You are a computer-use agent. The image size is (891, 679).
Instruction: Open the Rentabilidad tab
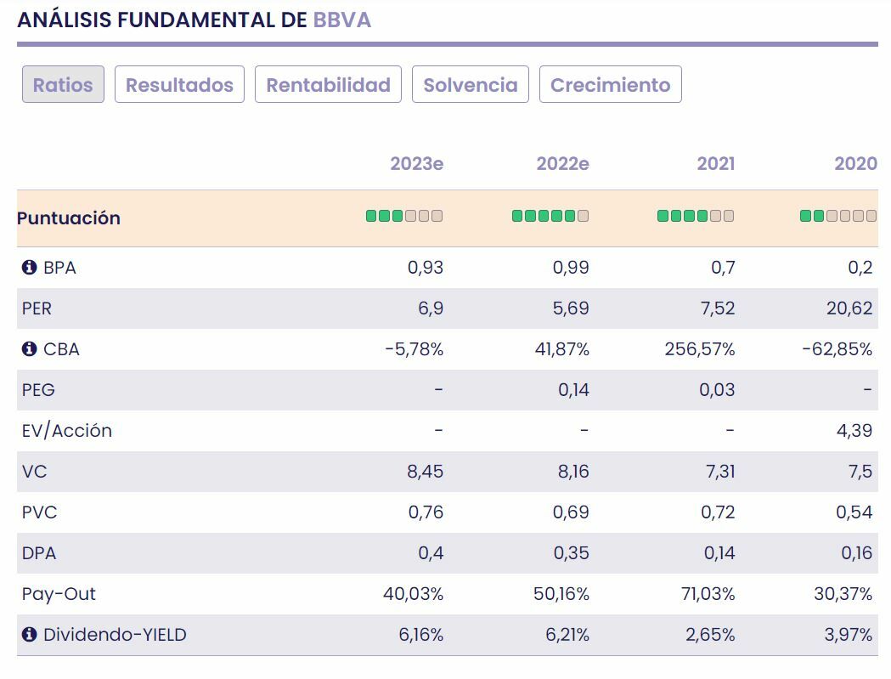(328, 85)
